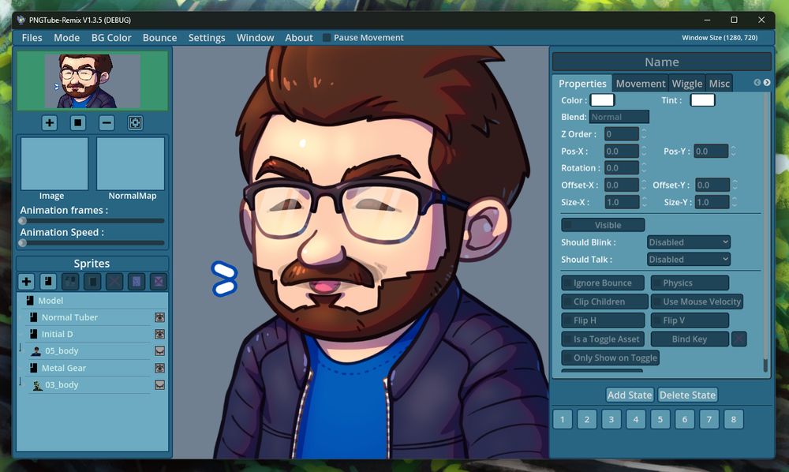Center the view with the focus-frame icon

pos(136,123)
